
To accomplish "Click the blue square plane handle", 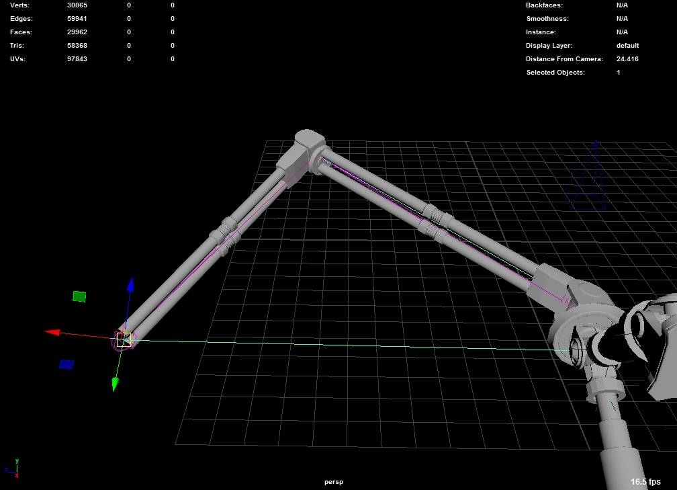I will click(66, 364).
